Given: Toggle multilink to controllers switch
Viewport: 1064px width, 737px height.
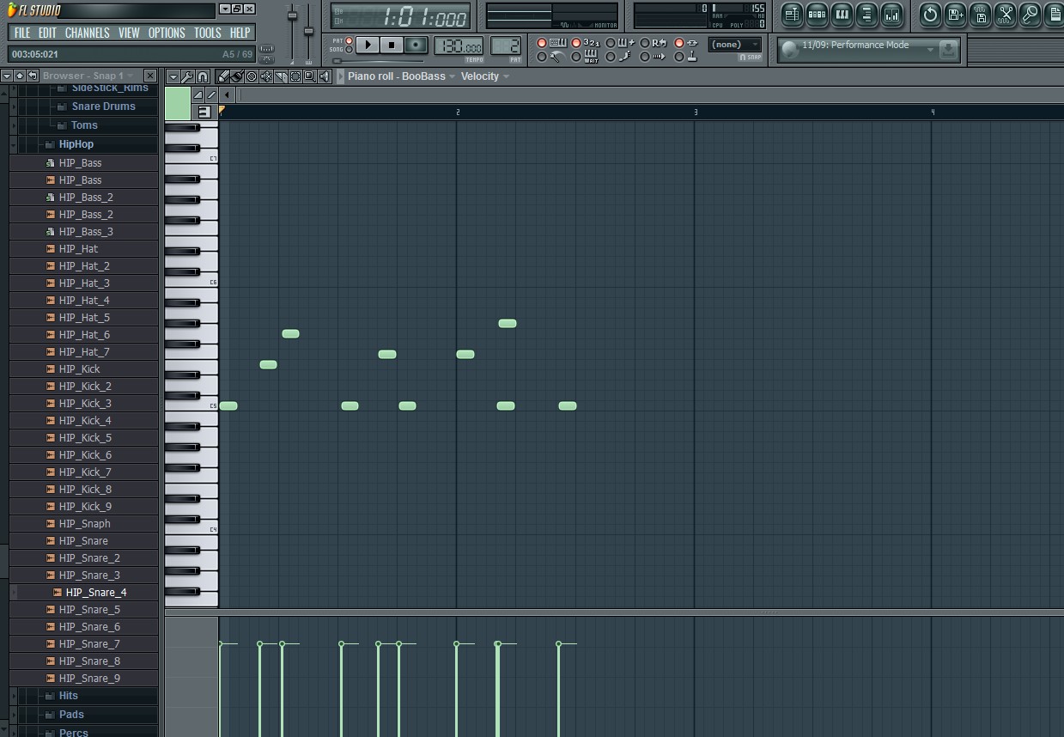Looking at the screenshot, I should (x=679, y=58).
